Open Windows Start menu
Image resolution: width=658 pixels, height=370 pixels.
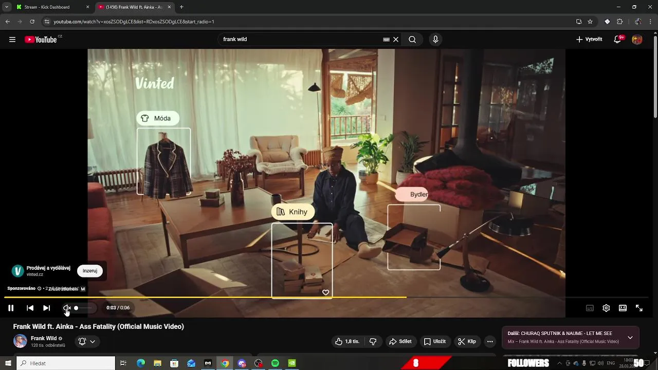click(x=8, y=363)
